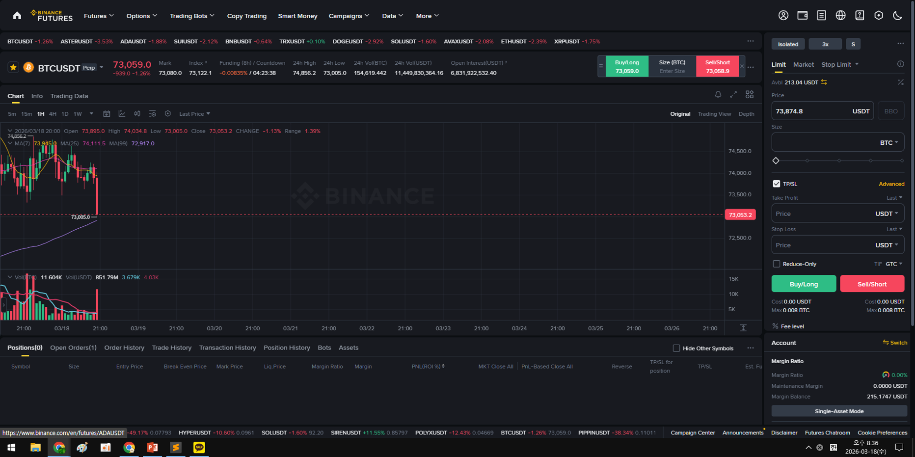Switch chart to Trading View
The width and height of the screenshot is (915, 457).
(714, 114)
